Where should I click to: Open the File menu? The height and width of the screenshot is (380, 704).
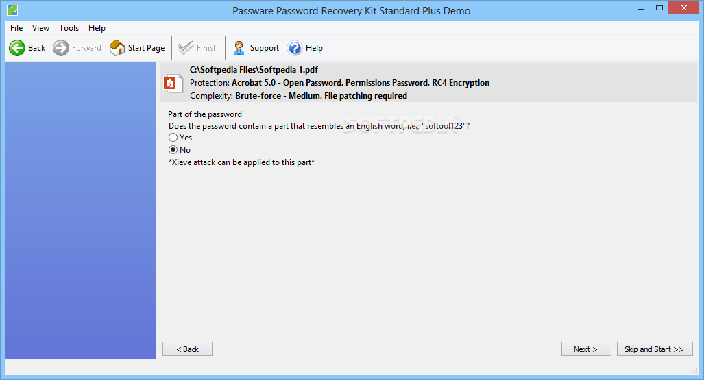[16, 28]
